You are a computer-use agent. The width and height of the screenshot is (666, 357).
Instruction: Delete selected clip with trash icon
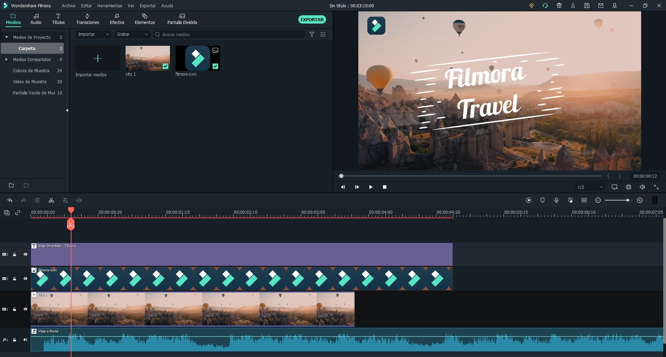coord(37,200)
